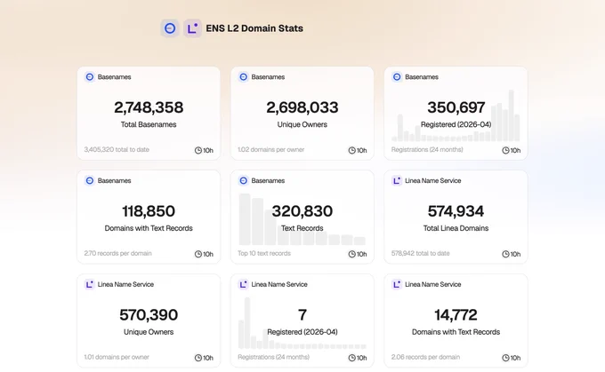
Task: Click the Basenames icon on the 320,830 Text Records card
Action: [x=243, y=180]
